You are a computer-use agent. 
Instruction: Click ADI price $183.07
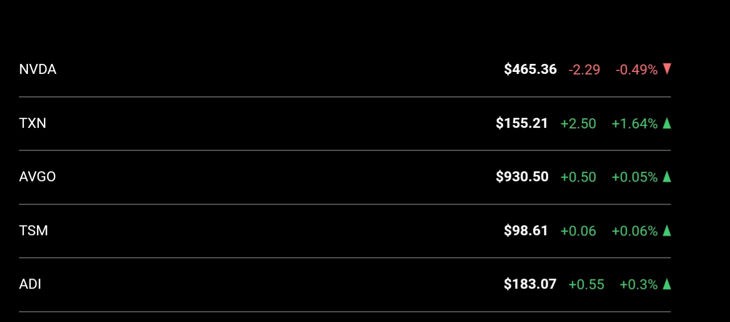tap(530, 285)
